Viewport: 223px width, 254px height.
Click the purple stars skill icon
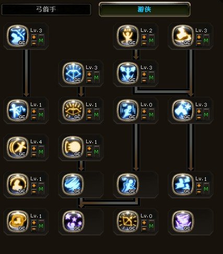pos(73,222)
